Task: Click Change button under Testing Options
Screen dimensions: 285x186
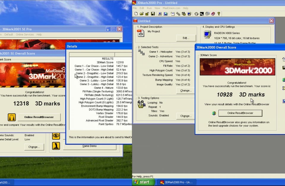Action: coord(186,116)
